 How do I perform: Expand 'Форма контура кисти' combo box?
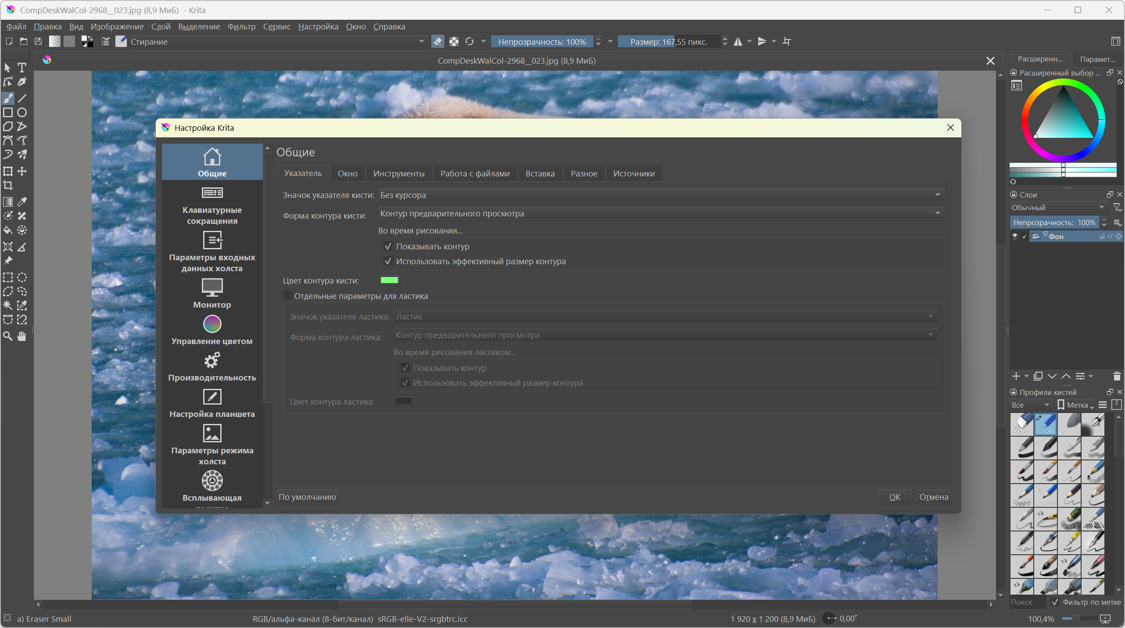tap(661, 213)
